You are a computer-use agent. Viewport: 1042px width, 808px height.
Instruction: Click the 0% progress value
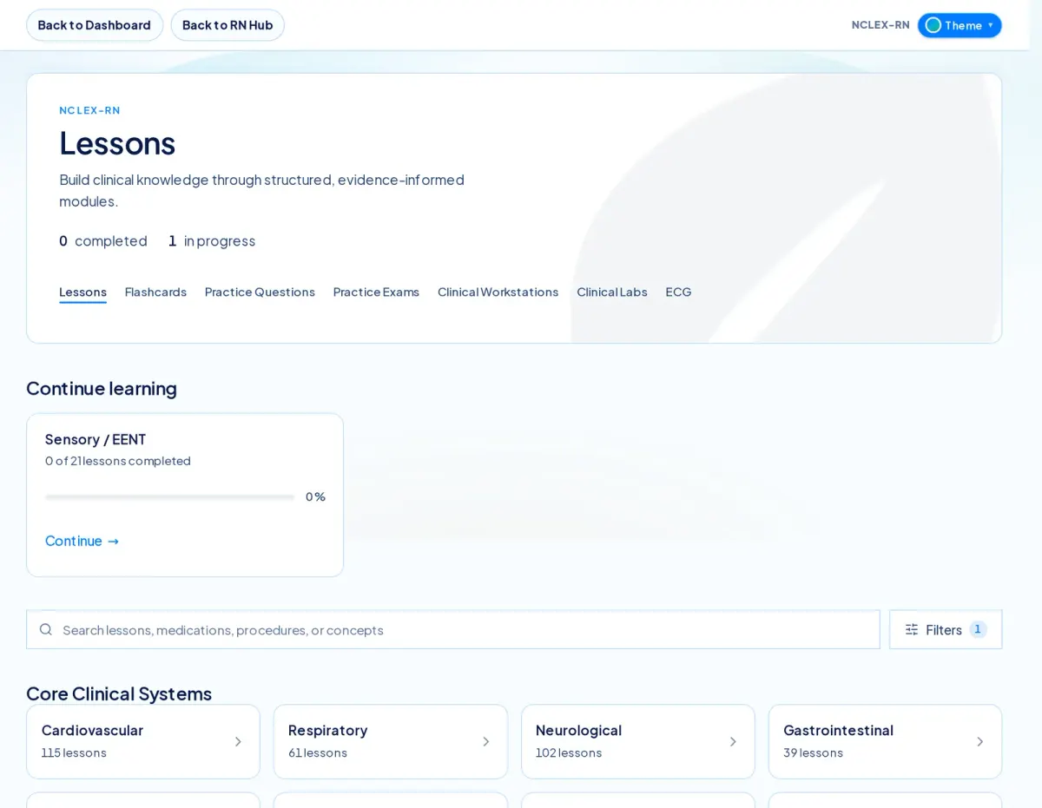pos(315,496)
